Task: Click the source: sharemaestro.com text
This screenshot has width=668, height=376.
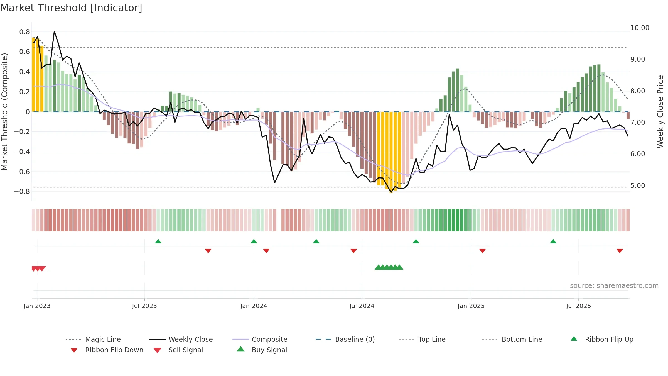Action: pos(614,286)
